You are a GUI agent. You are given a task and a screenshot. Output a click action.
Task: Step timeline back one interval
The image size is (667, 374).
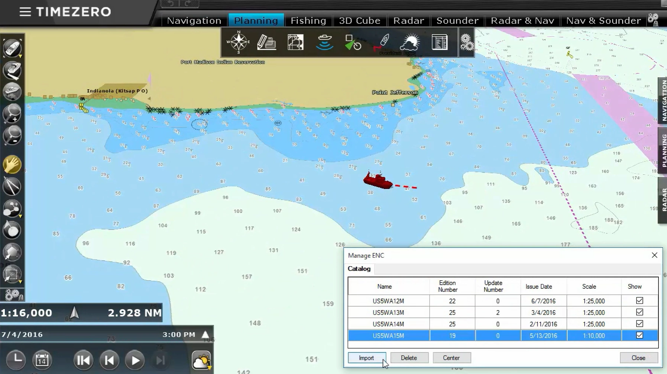(109, 360)
